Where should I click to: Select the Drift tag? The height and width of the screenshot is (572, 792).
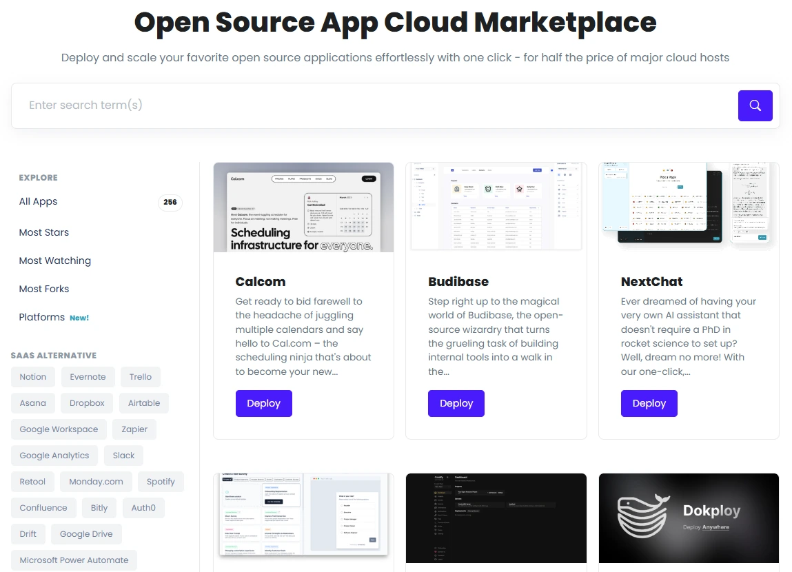point(28,534)
